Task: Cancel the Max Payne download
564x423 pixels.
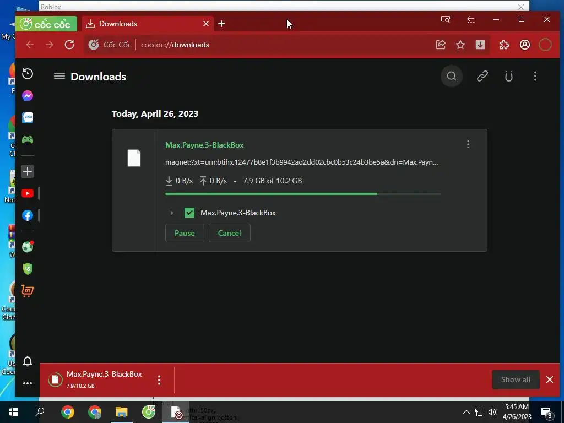Action: [230, 233]
